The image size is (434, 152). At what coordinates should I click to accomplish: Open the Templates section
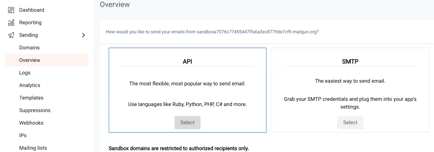coord(31,98)
